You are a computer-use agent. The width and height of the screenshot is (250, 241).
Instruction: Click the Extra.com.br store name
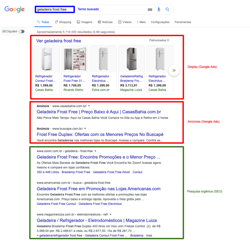tap(100, 90)
